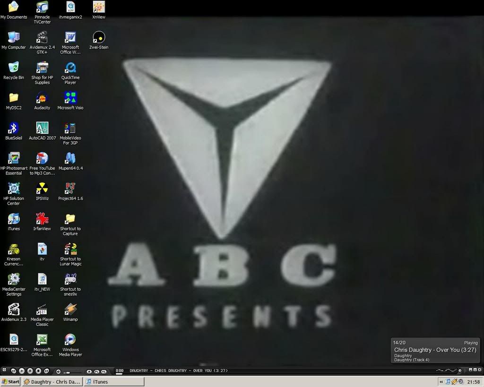Viewport: 484px width, 387px height.
Task: Launch Project64 1.6 emulator
Action: (70, 191)
